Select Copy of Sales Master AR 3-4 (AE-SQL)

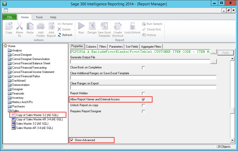(x=40, y=119)
